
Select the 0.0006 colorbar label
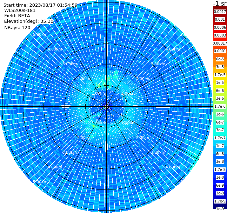pos(220,27)
